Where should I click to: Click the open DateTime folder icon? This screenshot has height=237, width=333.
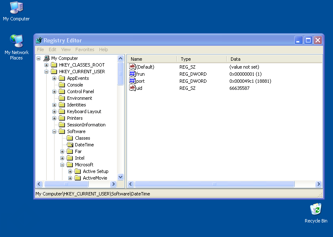70,145
